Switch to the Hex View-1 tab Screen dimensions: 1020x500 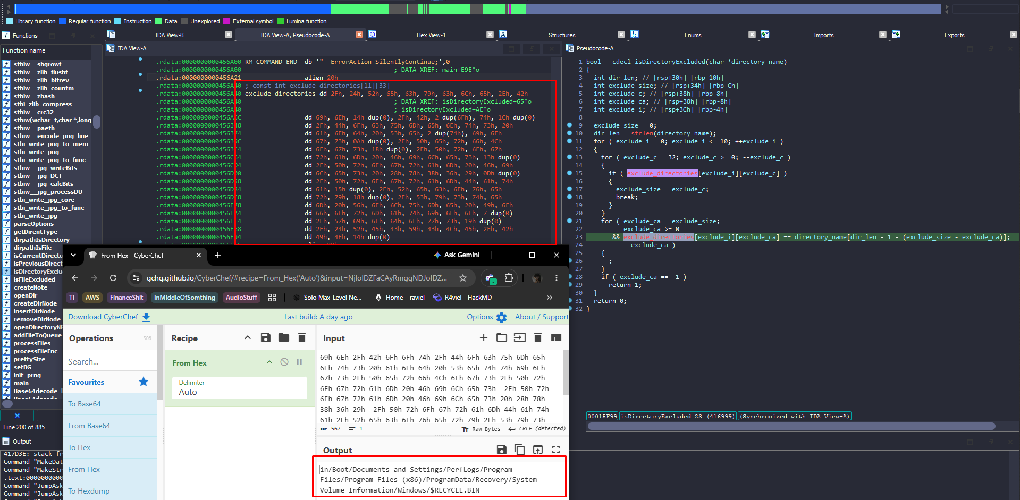click(431, 35)
